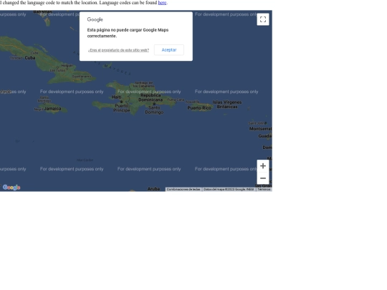Image resolution: width=387 pixels, height=290 pixels.
Task: Open the 'here' language codes link
Action: (162, 3)
